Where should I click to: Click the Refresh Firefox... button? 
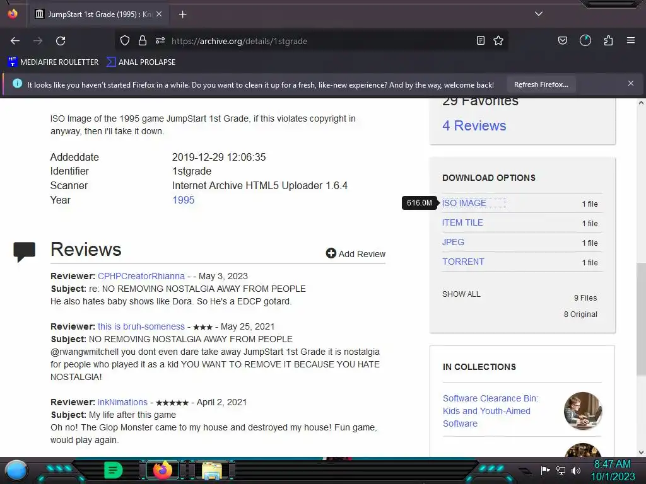(x=541, y=85)
